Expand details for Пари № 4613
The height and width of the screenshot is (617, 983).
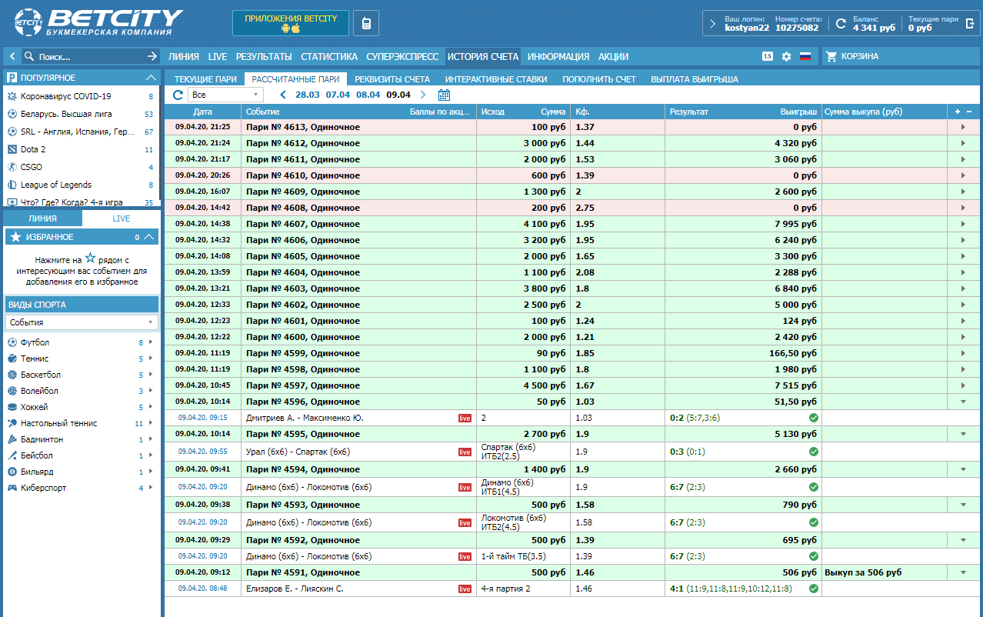962,127
